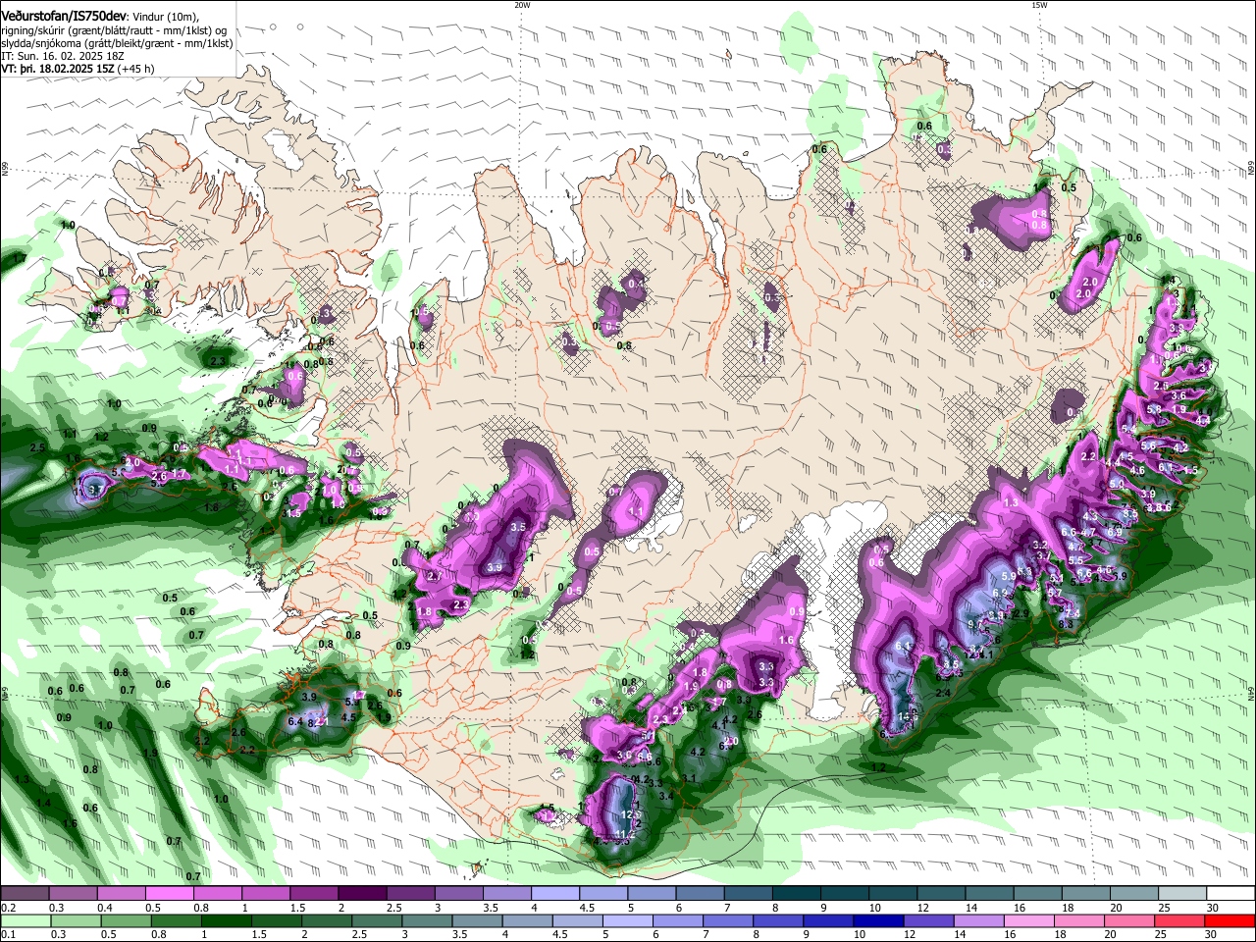Pick the 6–7 slate blue swatch in the snow scale
Image resolution: width=1256 pixels, height=942 pixels.
coord(701,894)
